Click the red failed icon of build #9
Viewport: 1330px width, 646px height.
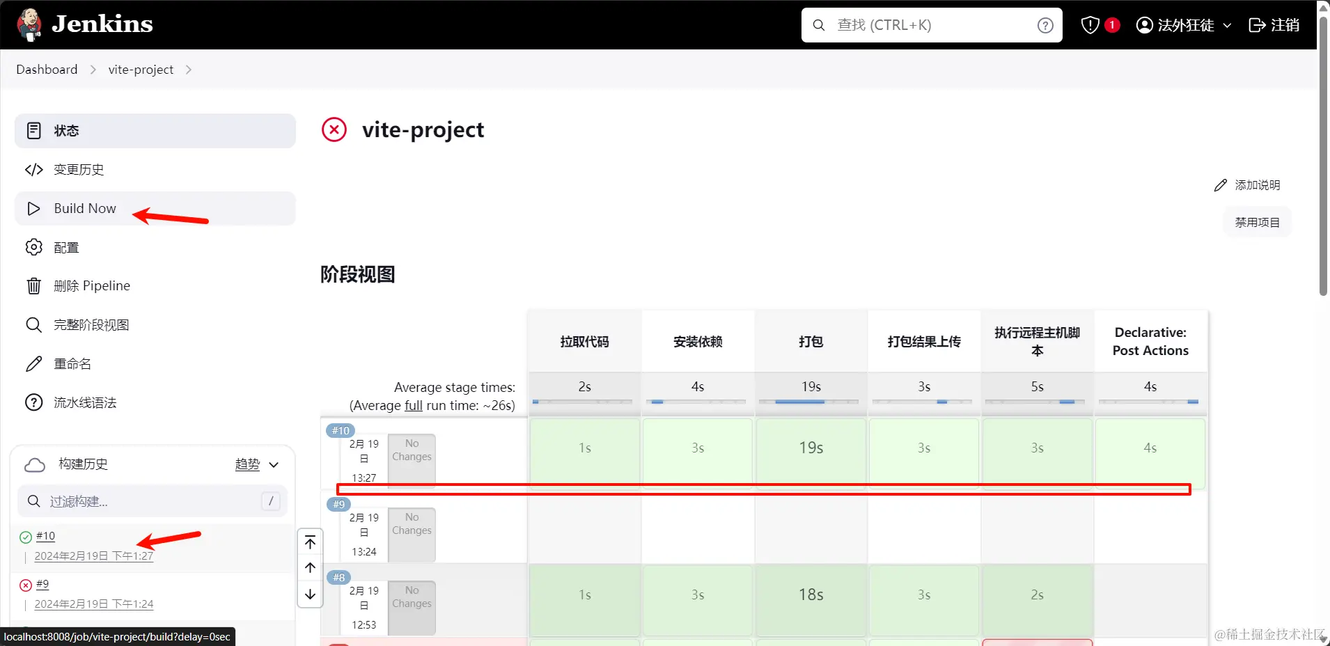click(26, 585)
